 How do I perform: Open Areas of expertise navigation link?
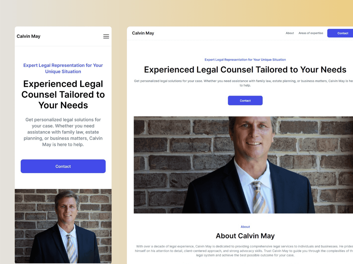pyautogui.click(x=311, y=33)
